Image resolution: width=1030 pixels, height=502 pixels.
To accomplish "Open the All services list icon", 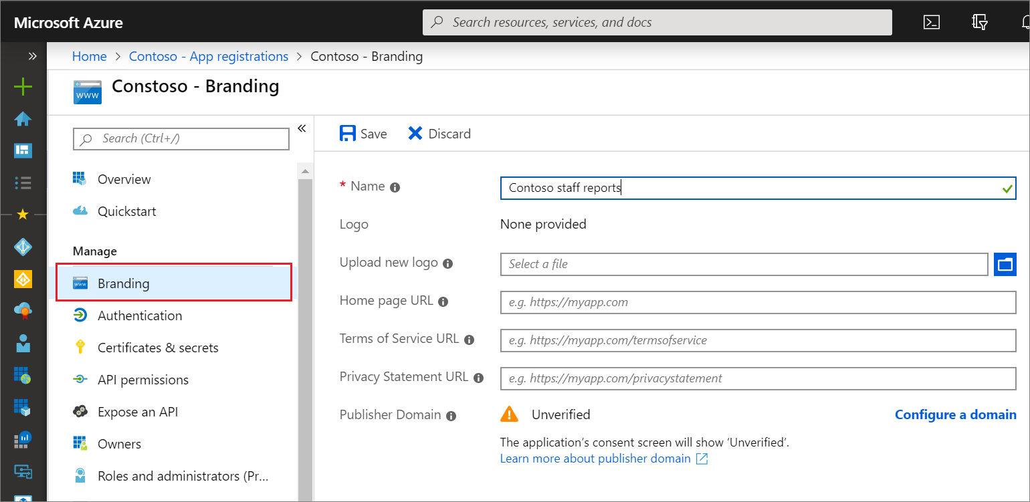I will coord(23,182).
